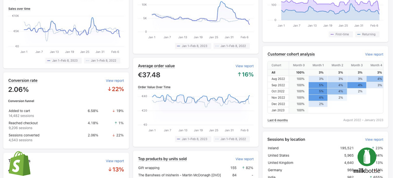Click the green up arrow beside 16% order value
Viewport: 393px width, 178px height.
(239, 74)
